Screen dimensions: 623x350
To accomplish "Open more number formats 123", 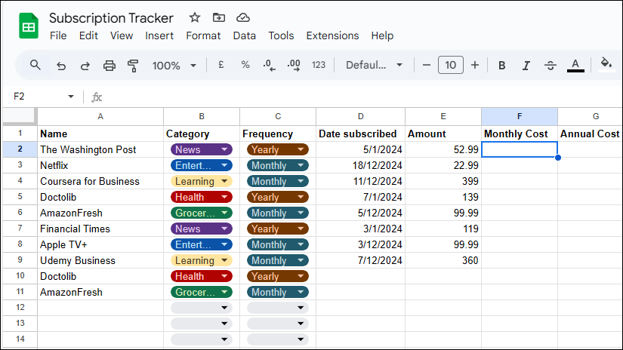I will [319, 65].
